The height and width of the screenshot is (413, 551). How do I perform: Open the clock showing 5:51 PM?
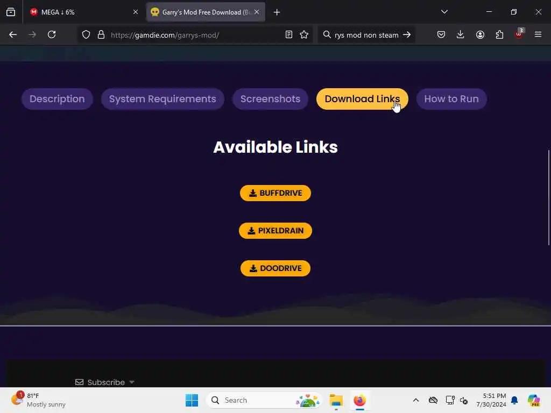[x=491, y=400]
